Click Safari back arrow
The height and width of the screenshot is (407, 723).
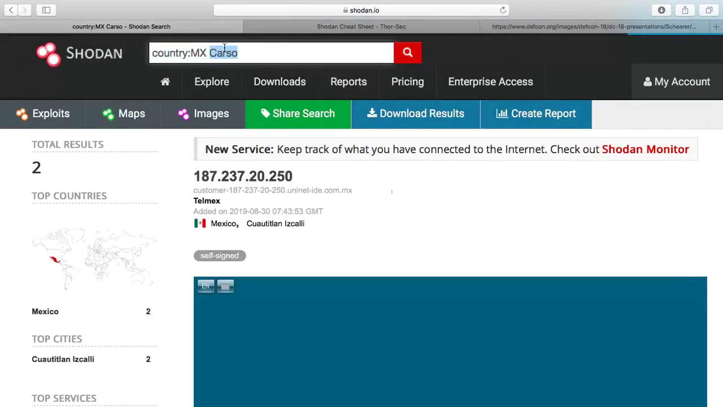11,10
